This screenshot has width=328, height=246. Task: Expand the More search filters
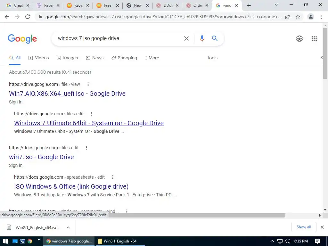point(152,58)
